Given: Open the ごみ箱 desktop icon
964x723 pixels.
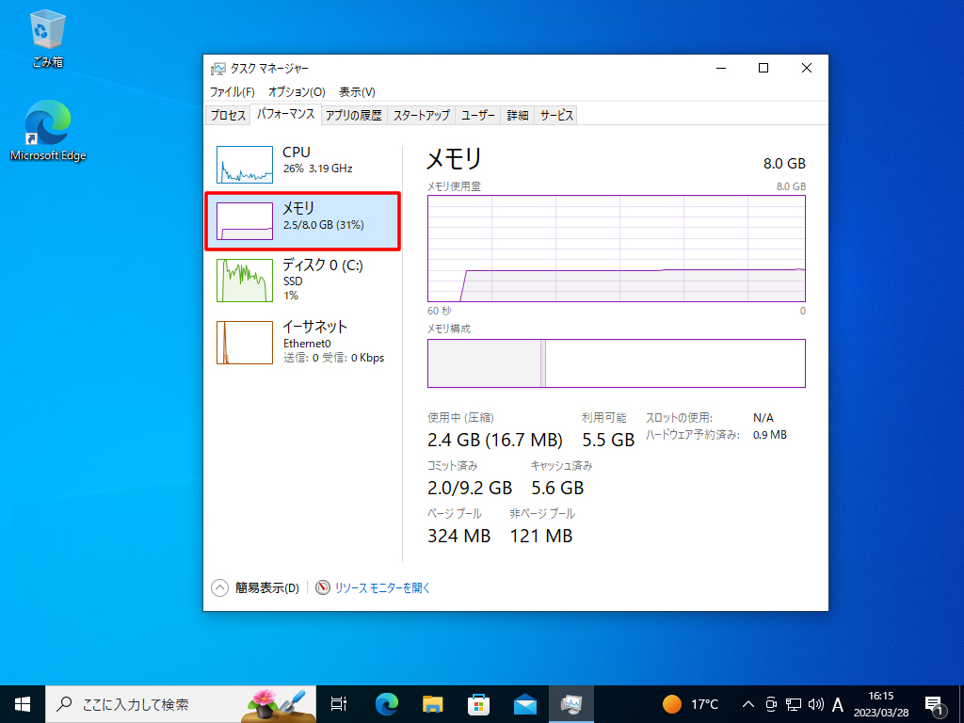Looking at the screenshot, I should pos(47,40).
